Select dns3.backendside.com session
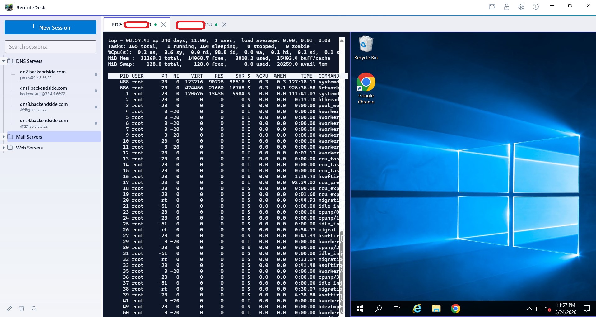The image size is (596, 317). 56,107
